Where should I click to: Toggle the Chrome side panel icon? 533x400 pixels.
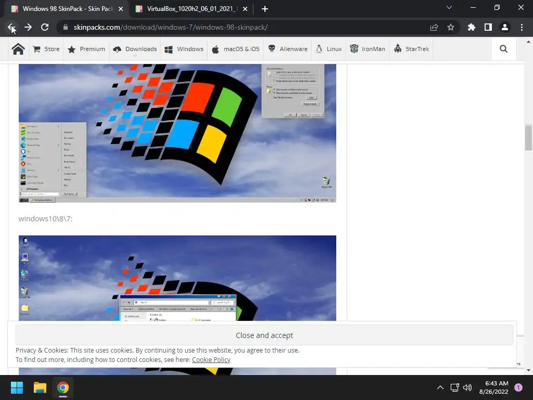[x=488, y=27]
